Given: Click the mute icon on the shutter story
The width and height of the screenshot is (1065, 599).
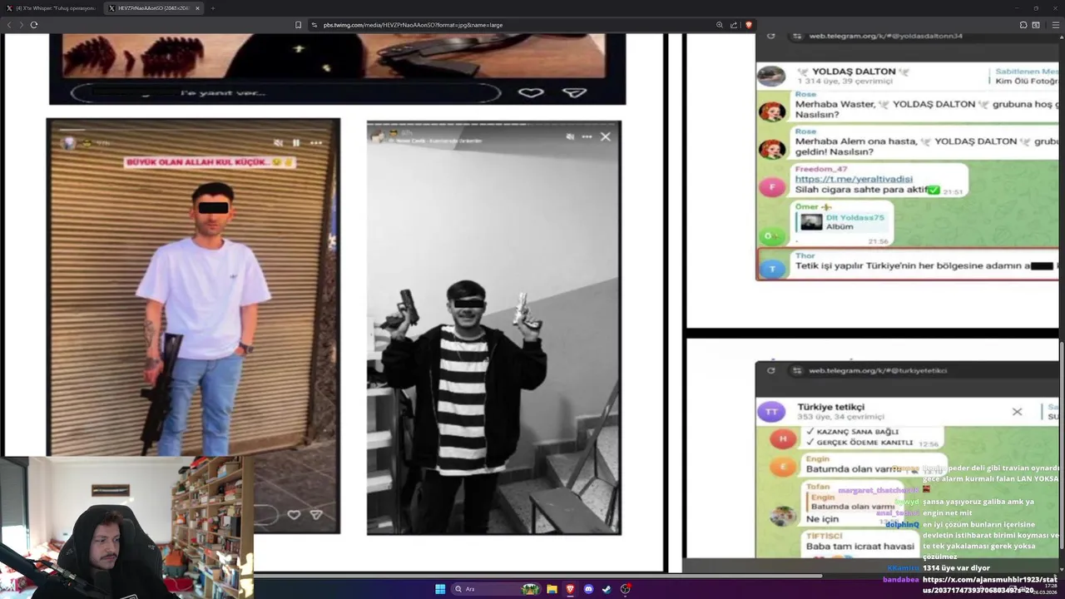Looking at the screenshot, I should coord(278,143).
